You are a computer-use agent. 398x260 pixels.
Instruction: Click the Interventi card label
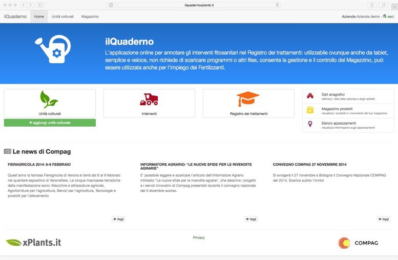tap(149, 114)
